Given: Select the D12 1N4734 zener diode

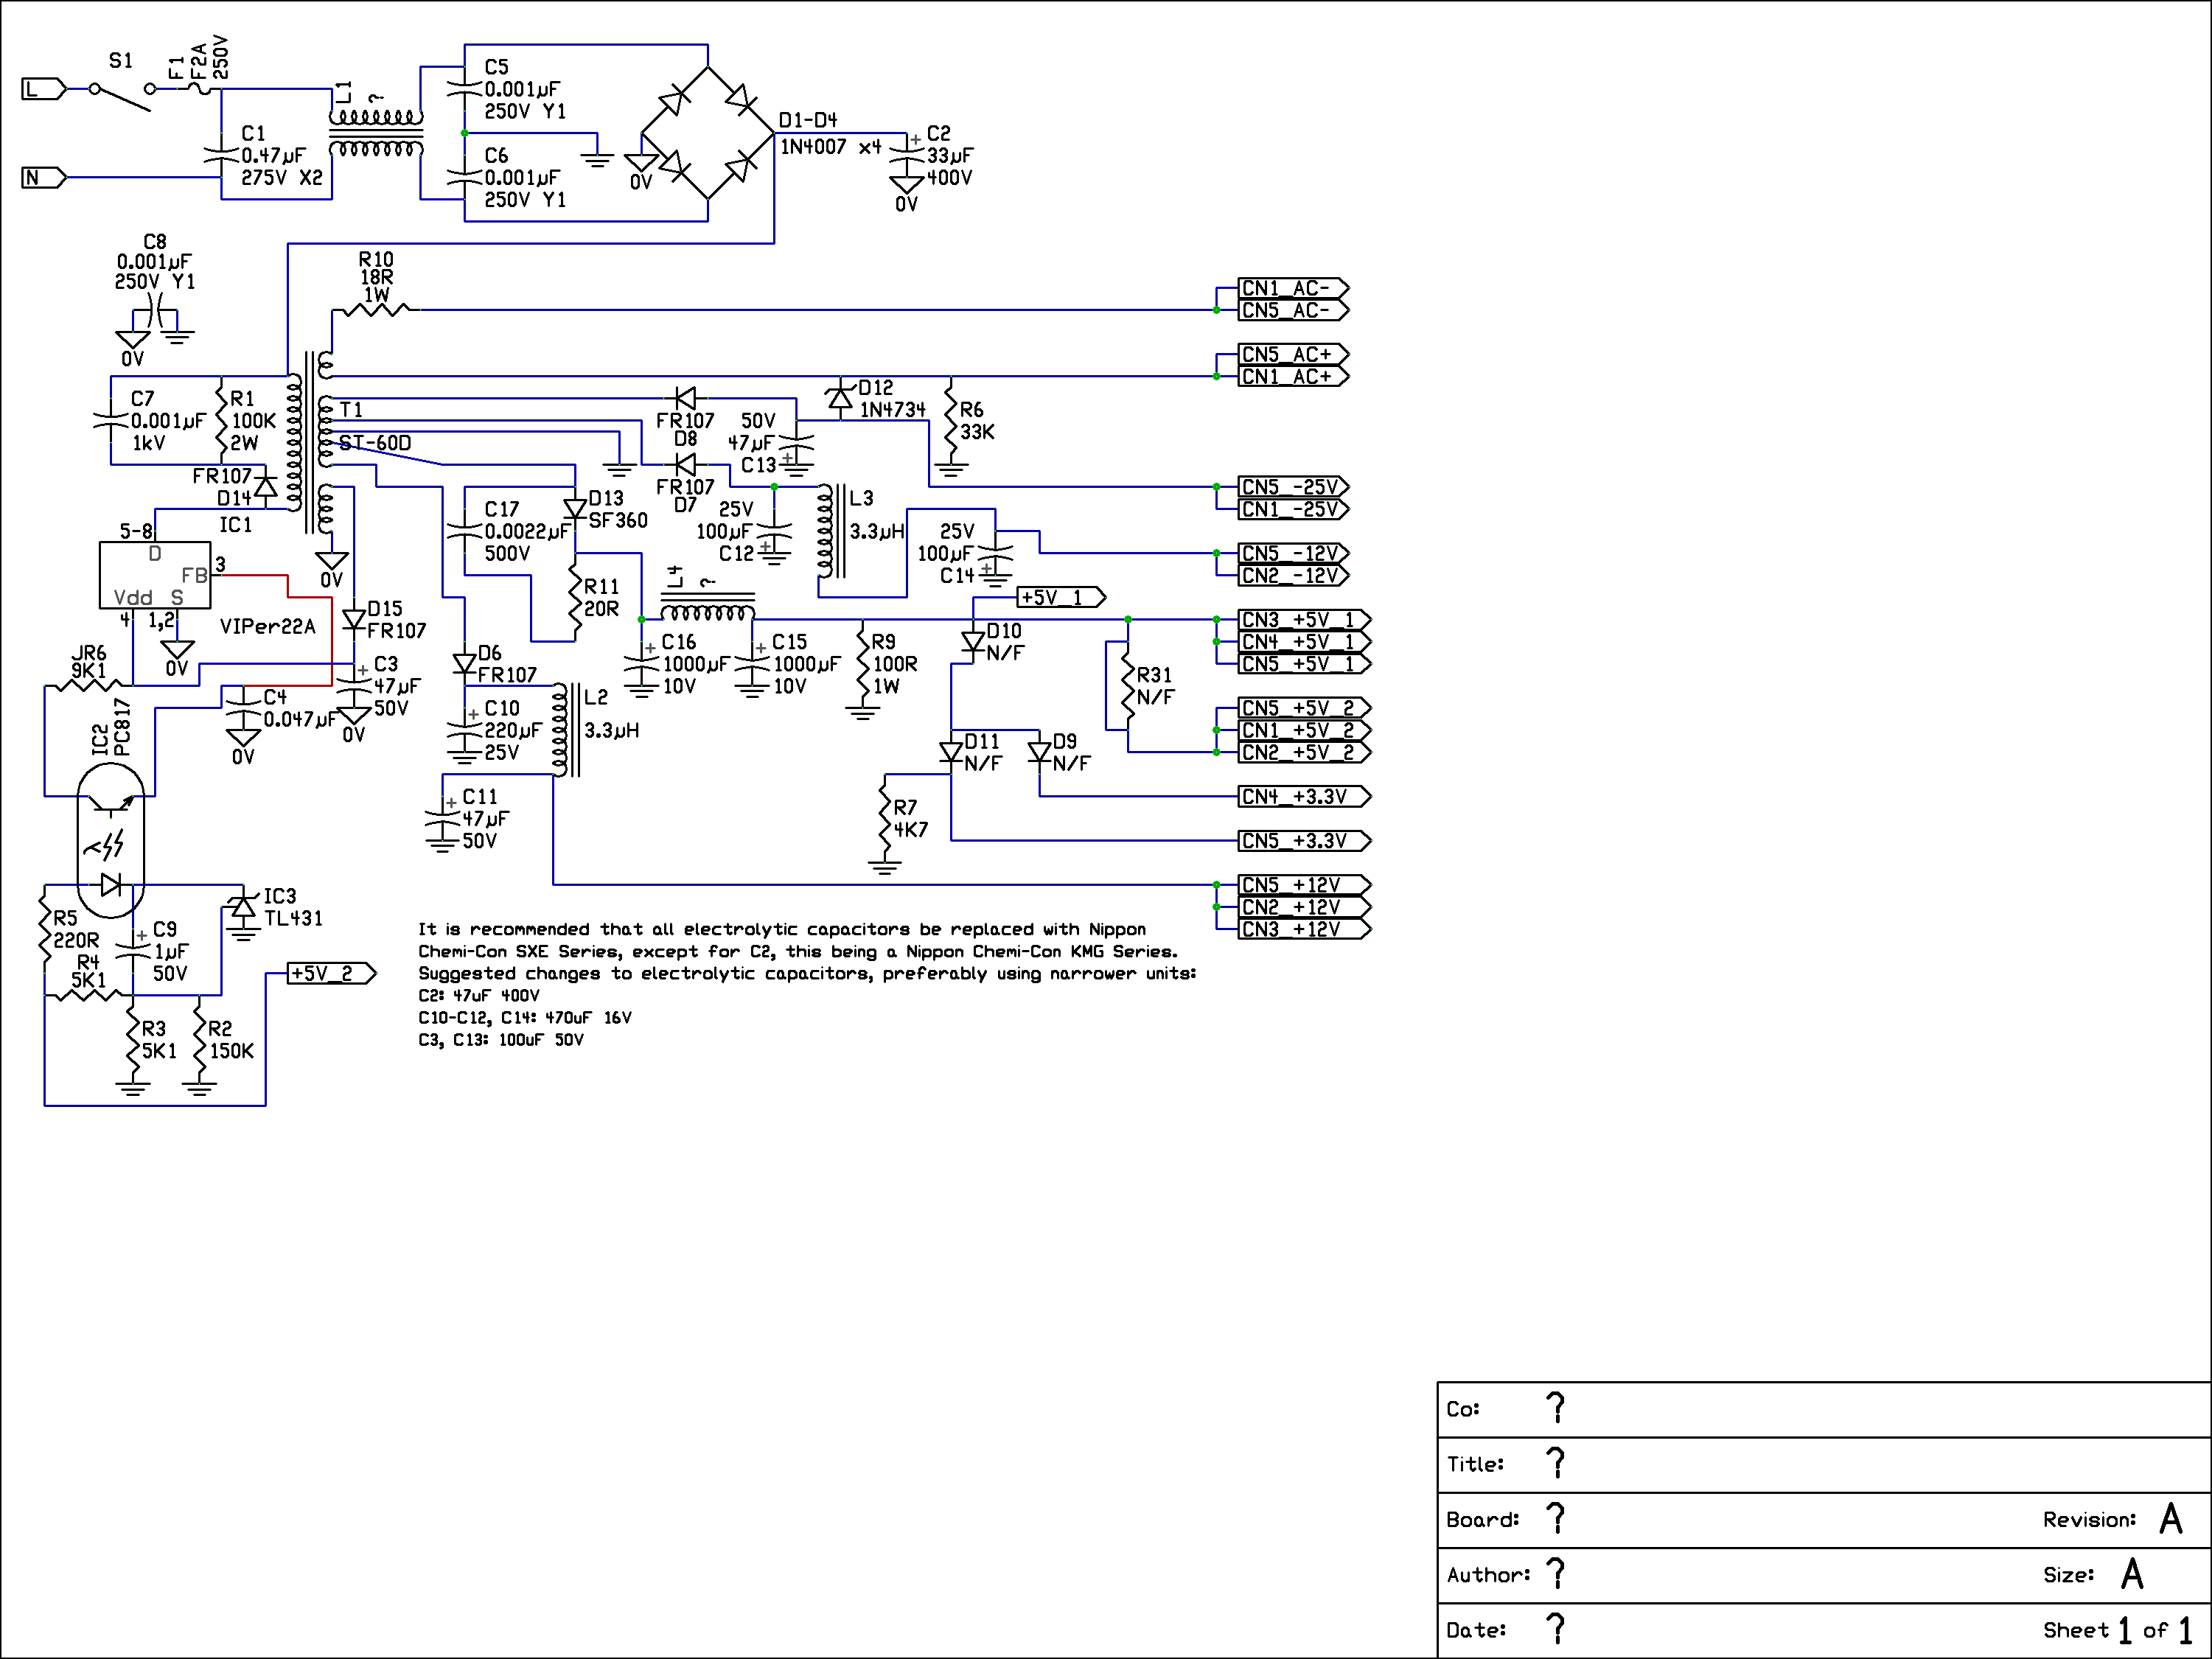Looking at the screenshot, I should [840, 399].
